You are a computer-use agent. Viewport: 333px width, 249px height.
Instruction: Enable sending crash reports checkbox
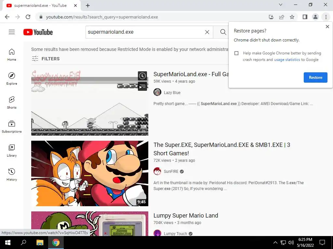pyautogui.click(x=236, y=53)
